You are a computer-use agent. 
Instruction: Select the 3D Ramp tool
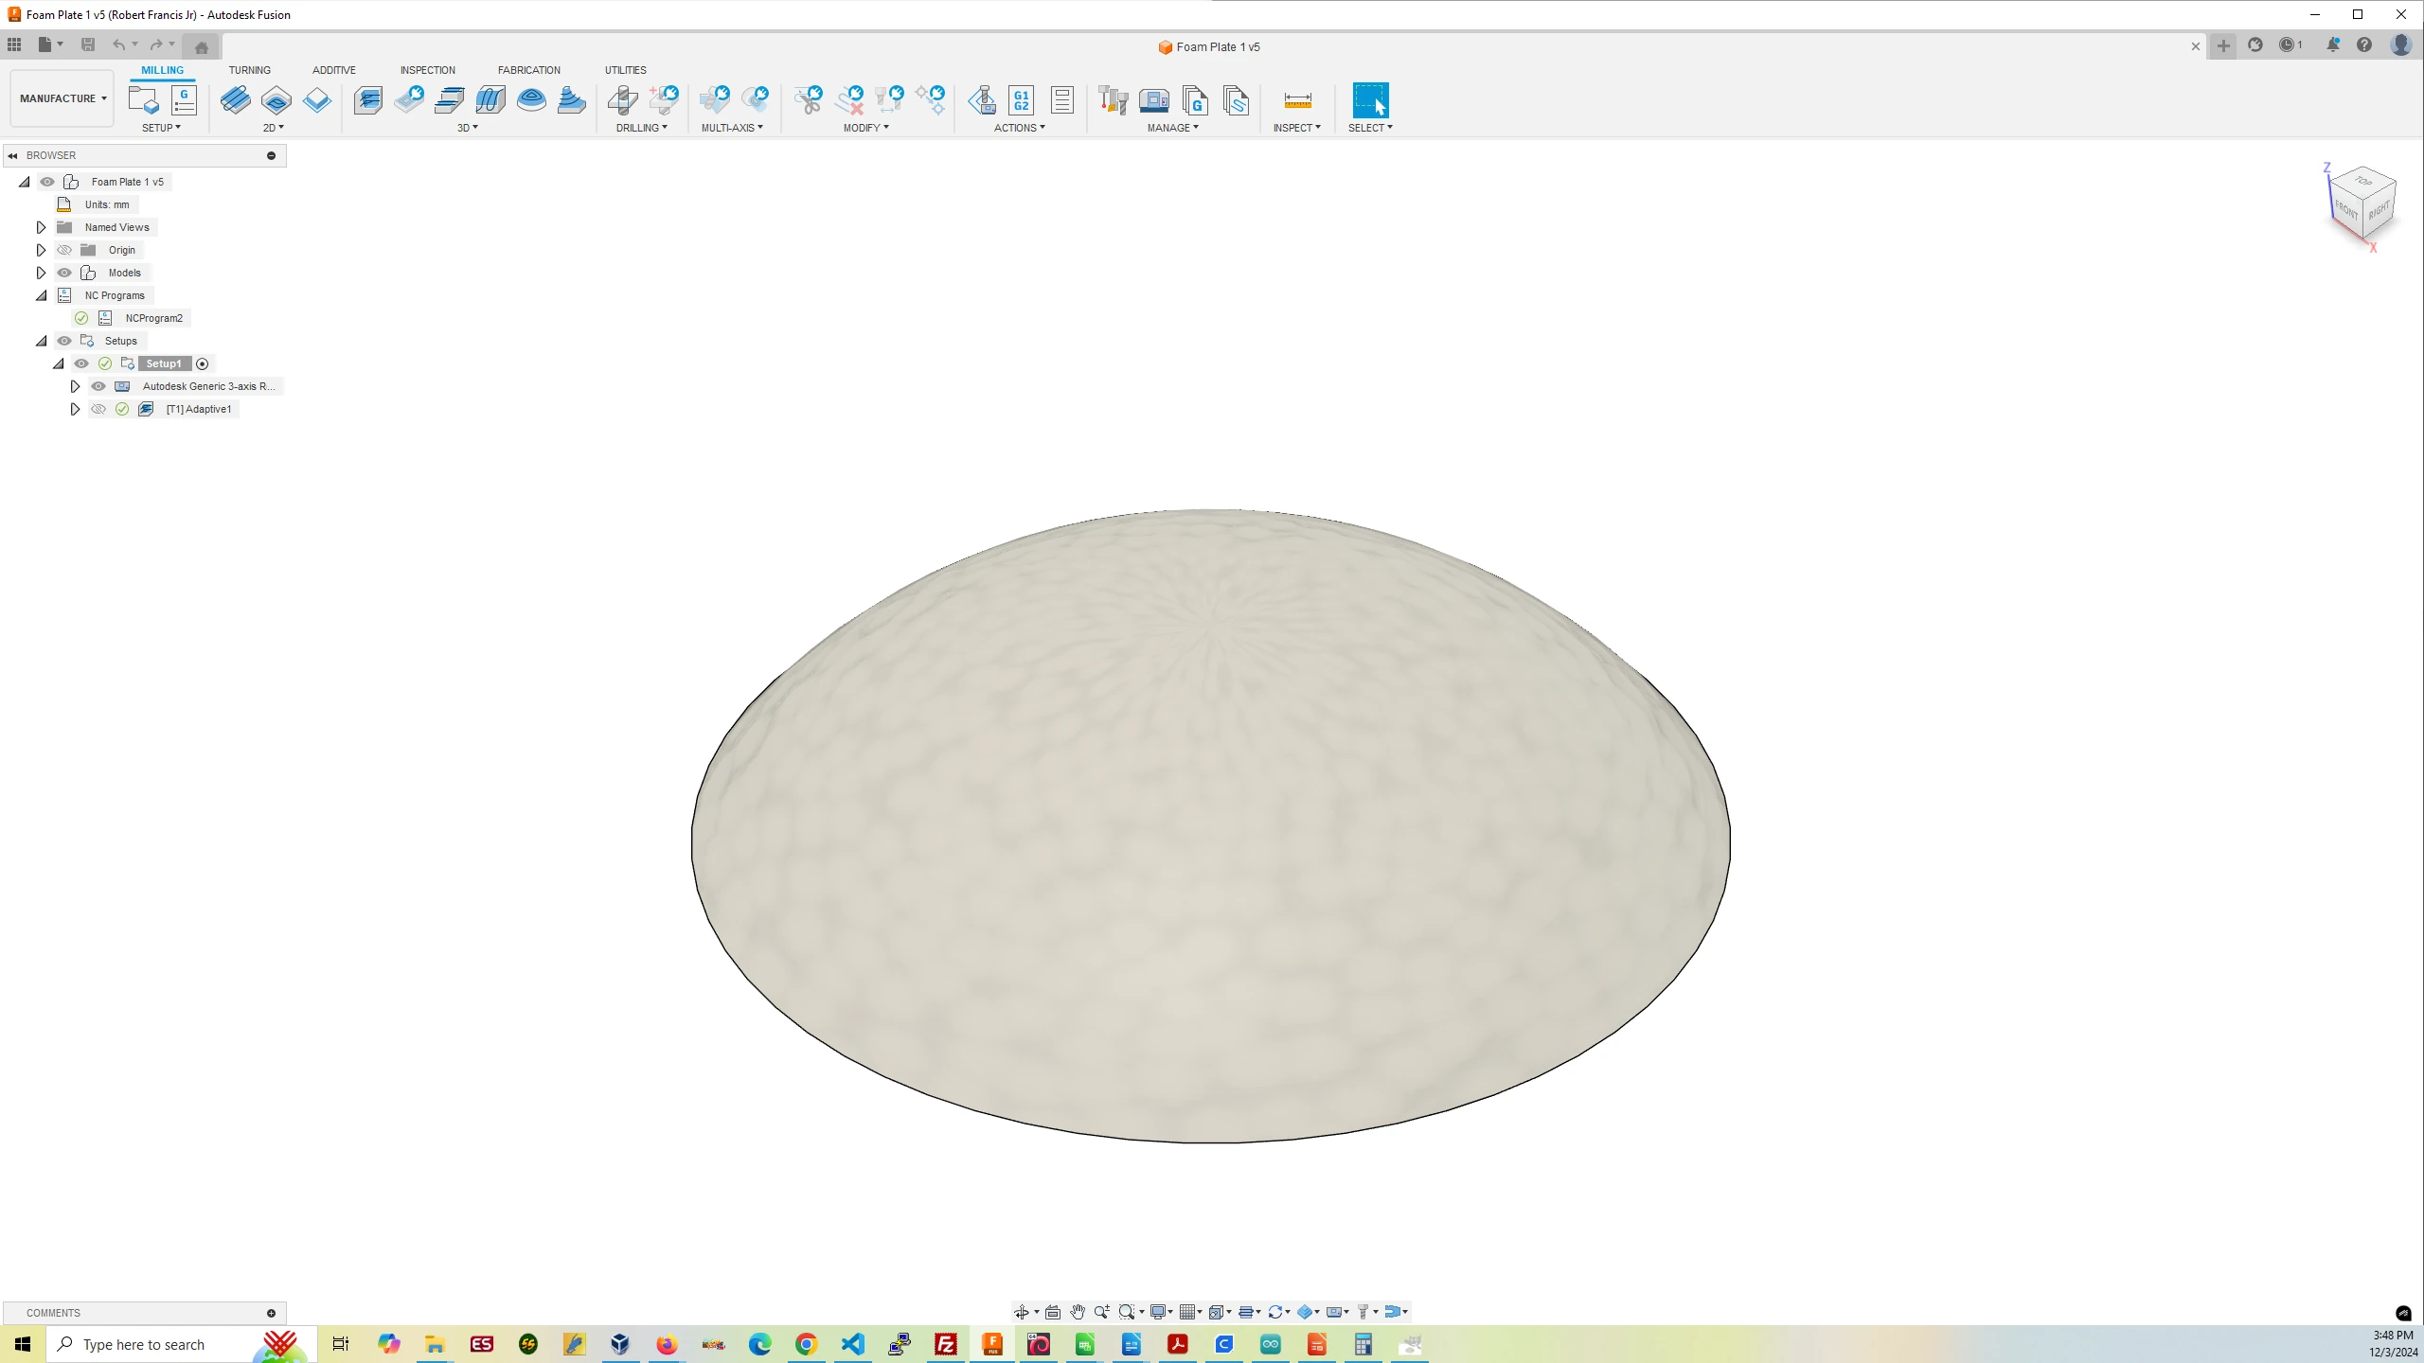click(572, 99)
